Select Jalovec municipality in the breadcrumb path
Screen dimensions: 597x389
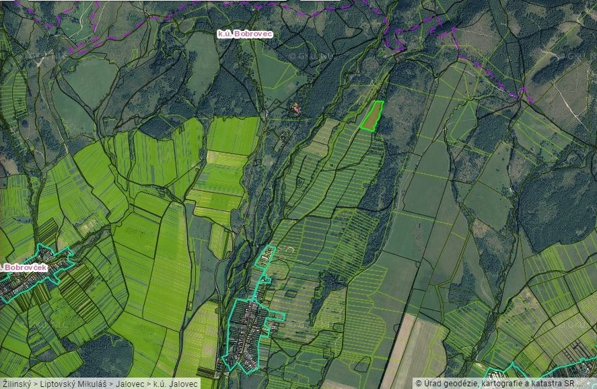[125, 384]
